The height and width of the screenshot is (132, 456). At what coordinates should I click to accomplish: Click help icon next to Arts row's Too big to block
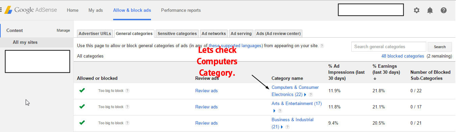tap(127, 107)
